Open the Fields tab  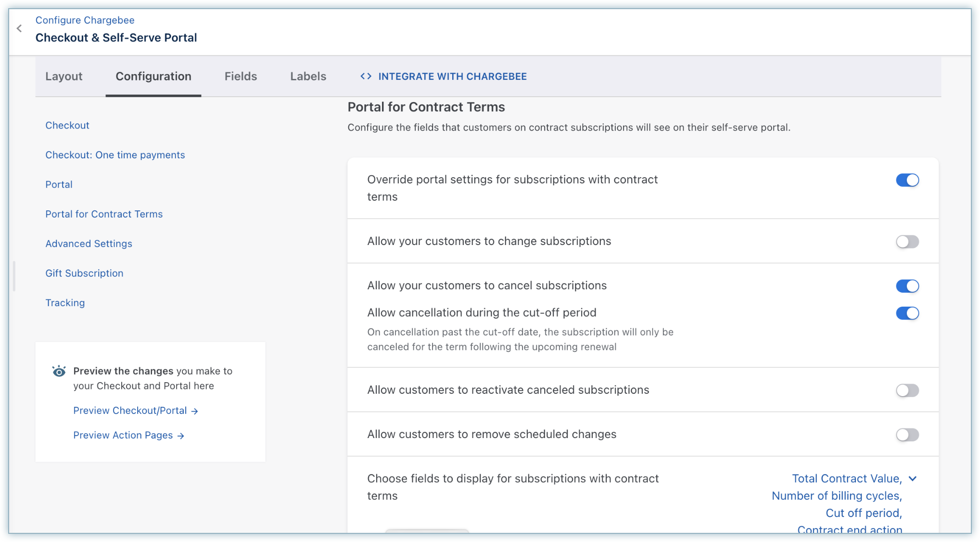(241, 76)
